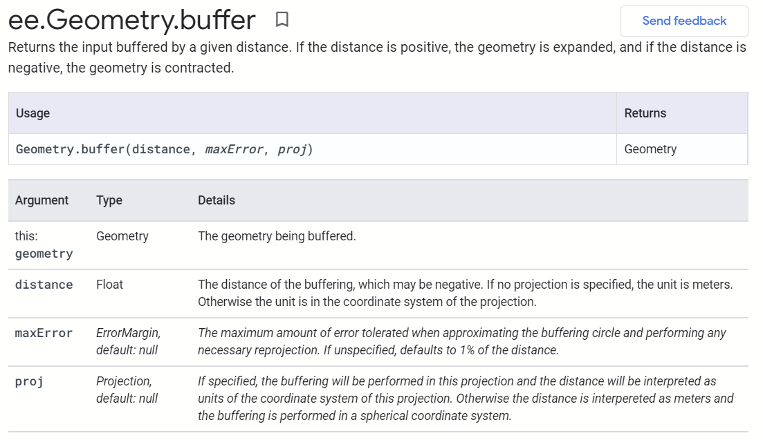Click the bookmark icon next to the title
The image size is (763, 440).
[281, 20]
